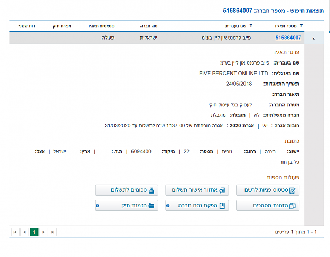Open company number link 515864007
Viewport: 330px width, 257px height.
coord(288,38)
